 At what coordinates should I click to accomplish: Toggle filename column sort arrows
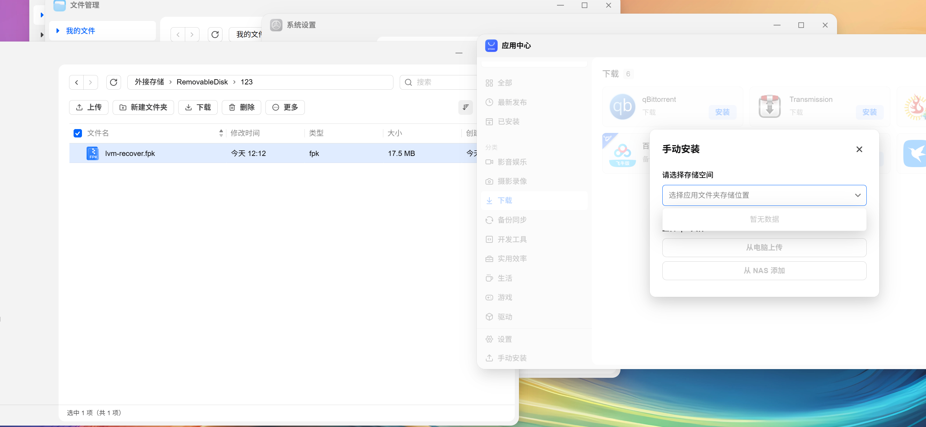(221, 133)
